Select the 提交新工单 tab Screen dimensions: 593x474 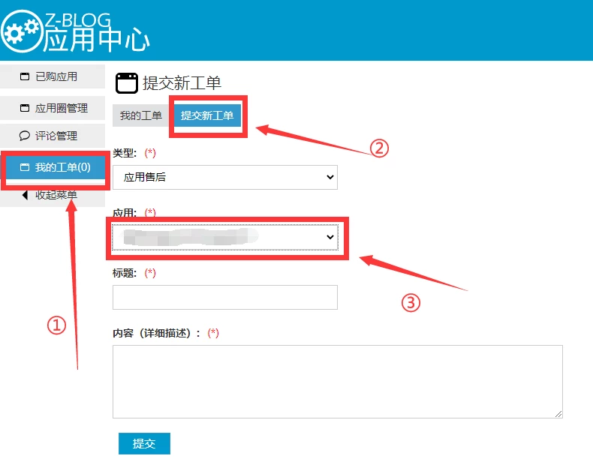[207, 115]
